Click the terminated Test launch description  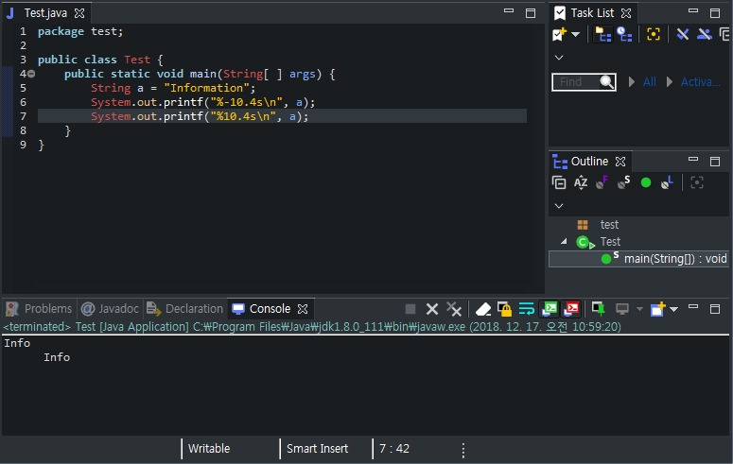tap(312, 327)
